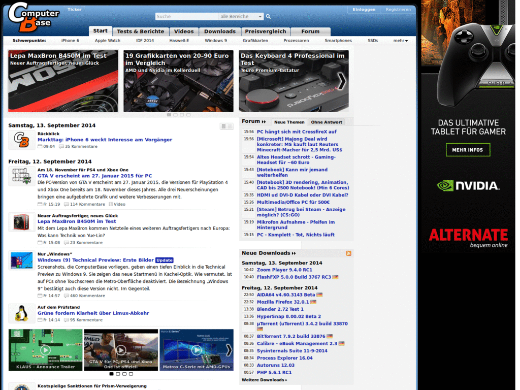Viewport: 520px width, 390px height.
Task: Open 19 Grafikkarten von 20-90 Euro tile
Action: click(178, 81)
